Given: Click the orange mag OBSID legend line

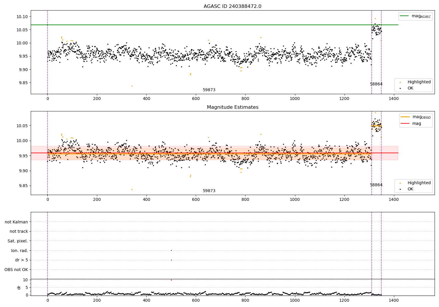Looking at the screenshot, I should (405, 117).
